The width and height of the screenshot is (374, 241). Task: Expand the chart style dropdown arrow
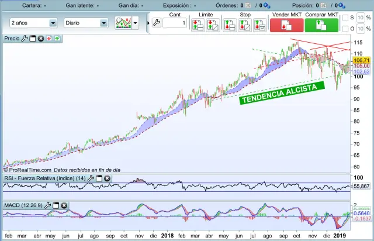click(x=136, y=23)
